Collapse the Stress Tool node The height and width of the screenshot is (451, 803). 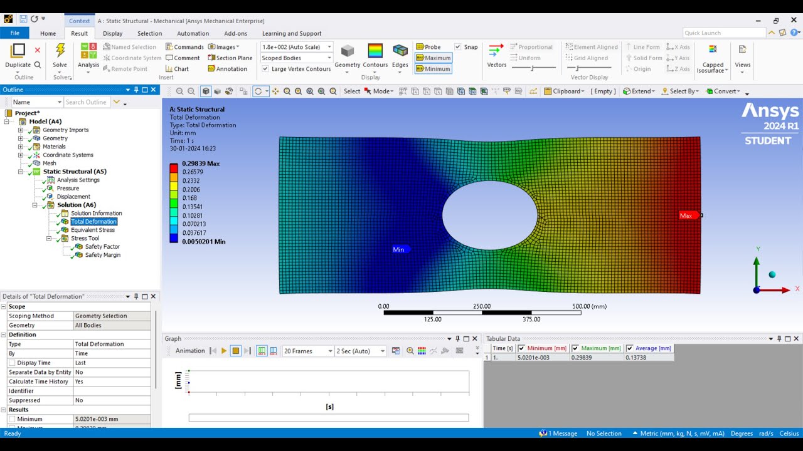click(x=49, y=239)
